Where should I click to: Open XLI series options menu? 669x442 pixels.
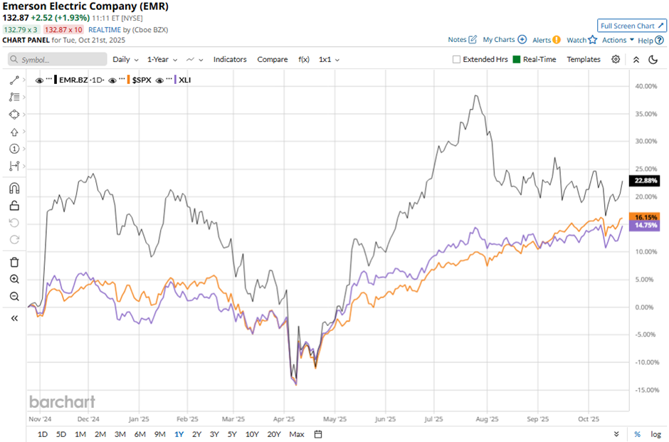(x=169, y=79)
